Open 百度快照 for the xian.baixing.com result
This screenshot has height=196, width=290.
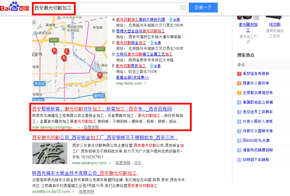click(91, 127)
